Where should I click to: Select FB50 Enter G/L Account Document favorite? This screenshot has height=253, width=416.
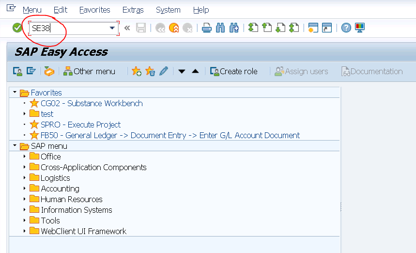[x=170, y=135]
